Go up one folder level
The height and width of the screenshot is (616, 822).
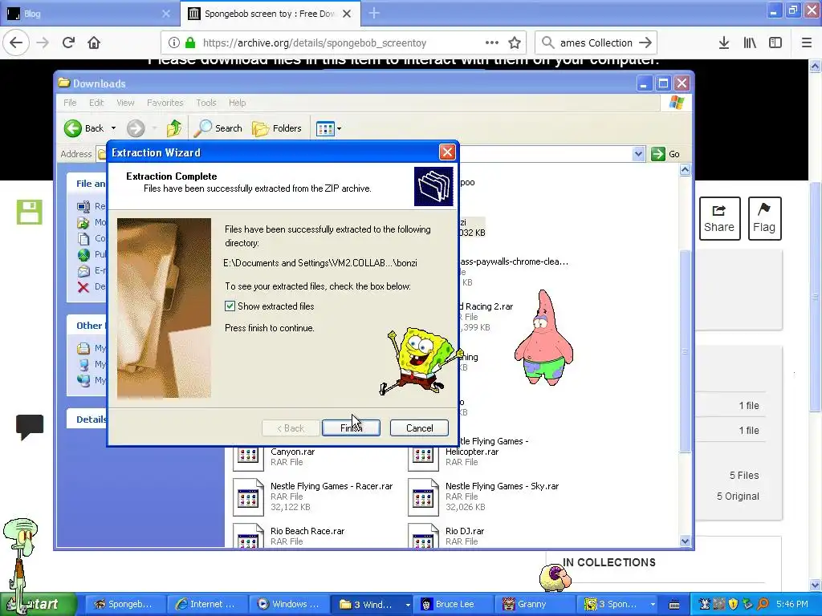click(174, 128)
